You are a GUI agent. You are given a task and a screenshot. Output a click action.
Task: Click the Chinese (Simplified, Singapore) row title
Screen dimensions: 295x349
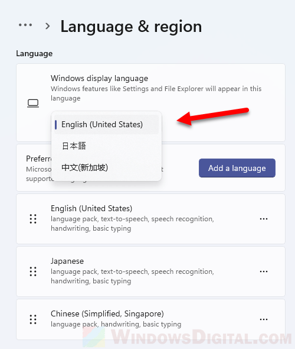pyautogui.click(x=107, y=314)
